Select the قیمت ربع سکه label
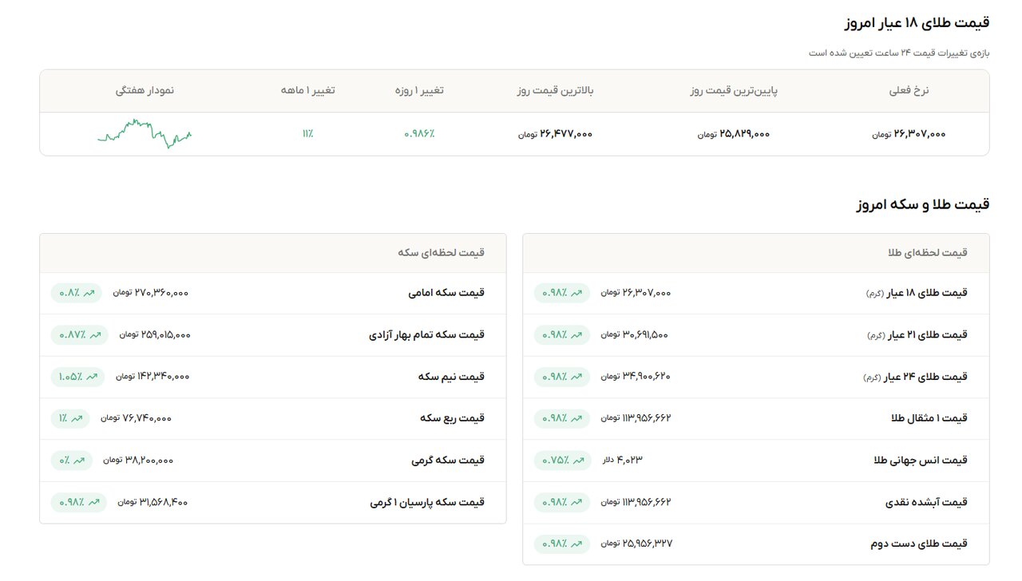 (x=452, y=418)
